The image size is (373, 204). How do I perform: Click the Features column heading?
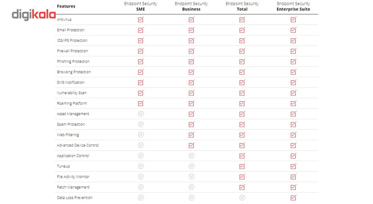click(x=66, y=6)
